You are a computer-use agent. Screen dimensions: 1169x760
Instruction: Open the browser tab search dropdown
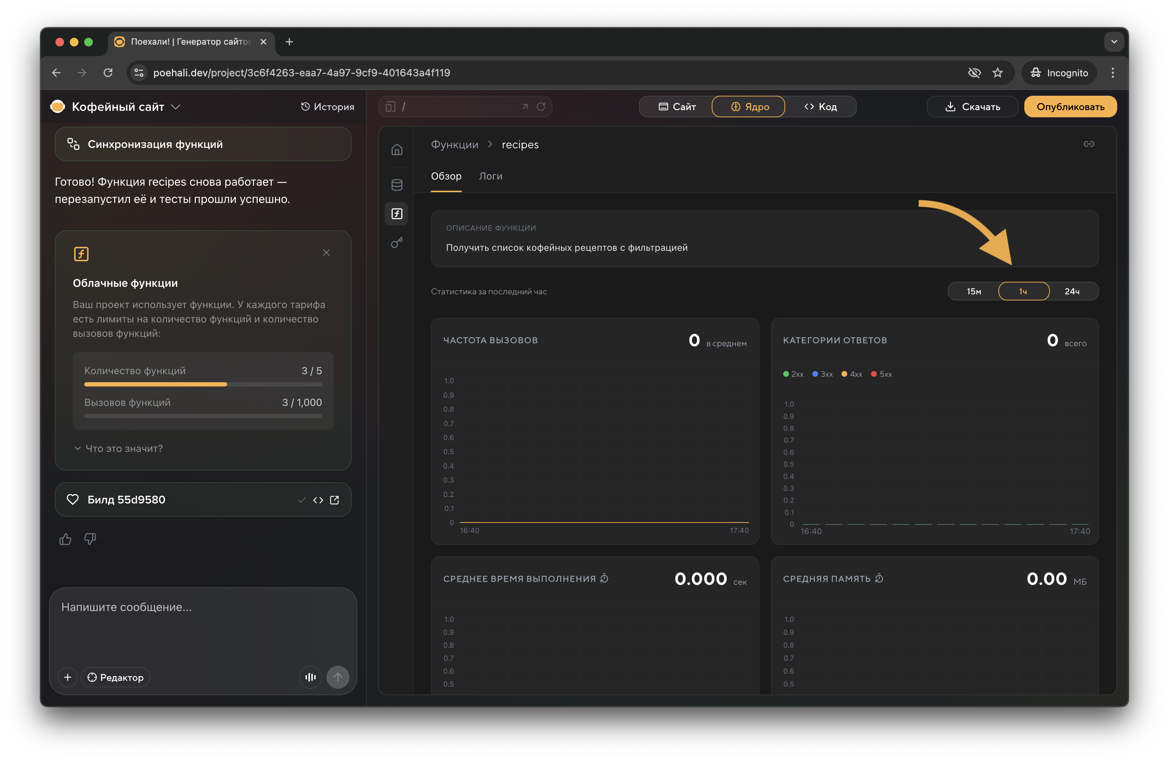[x=1114, y=42]
